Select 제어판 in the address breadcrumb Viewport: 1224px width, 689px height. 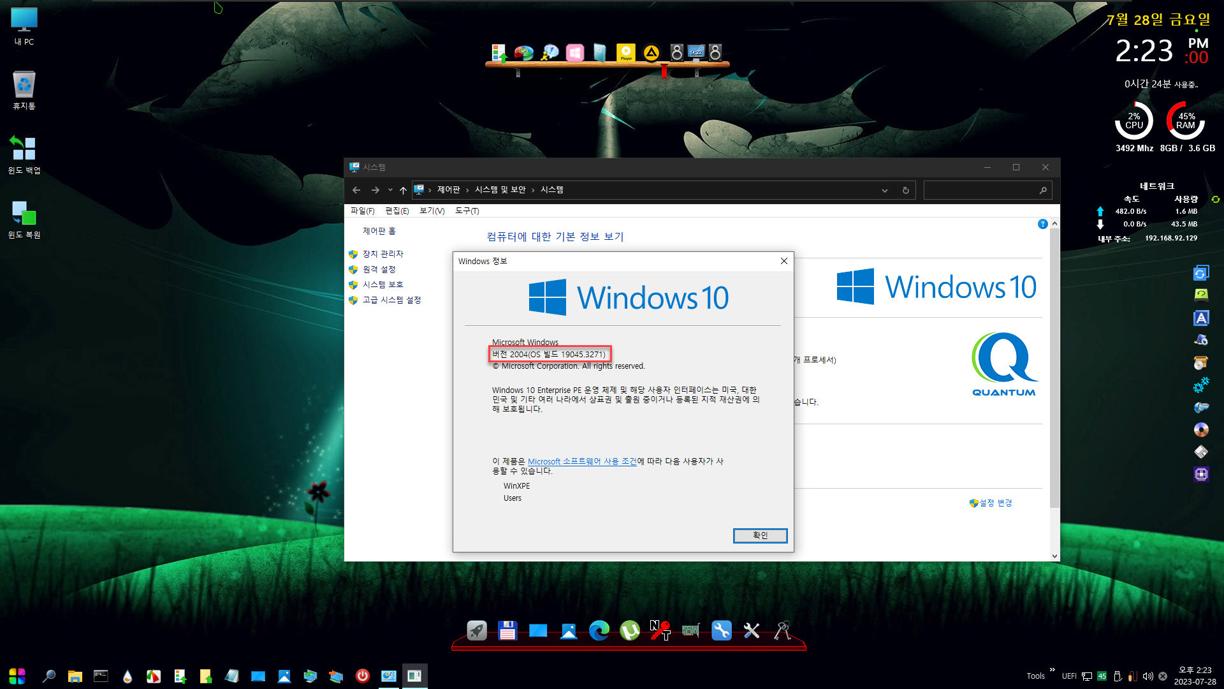(x=448, y=190)
